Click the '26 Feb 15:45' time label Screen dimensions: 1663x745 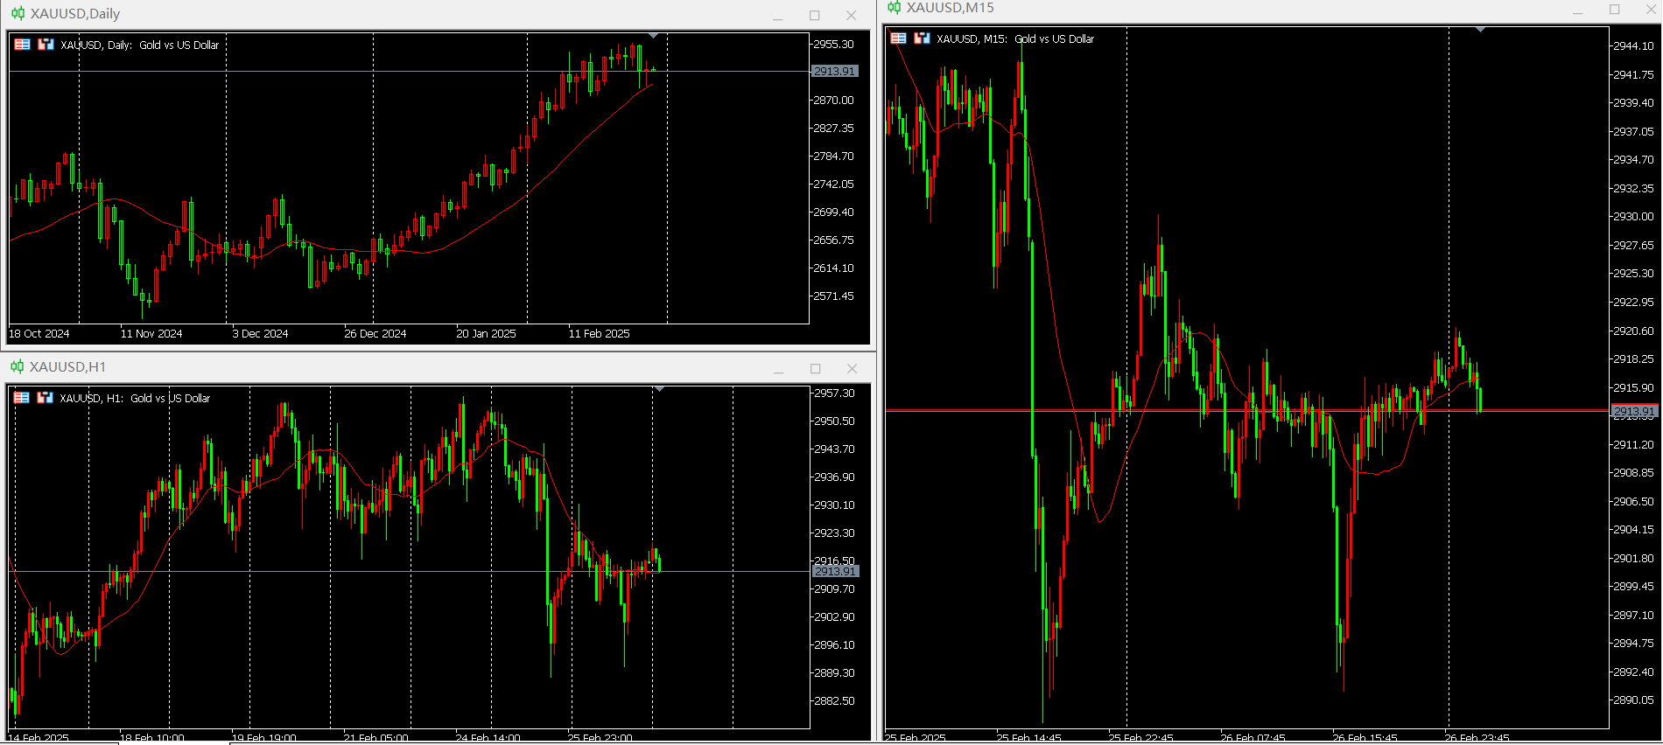point(1365,737)
